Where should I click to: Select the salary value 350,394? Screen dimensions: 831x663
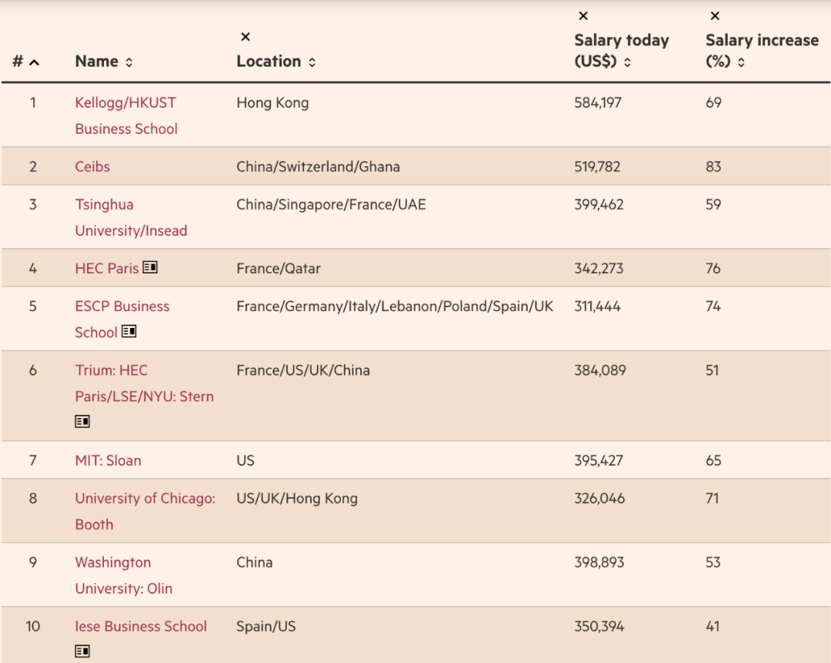[x=599, y=626]
